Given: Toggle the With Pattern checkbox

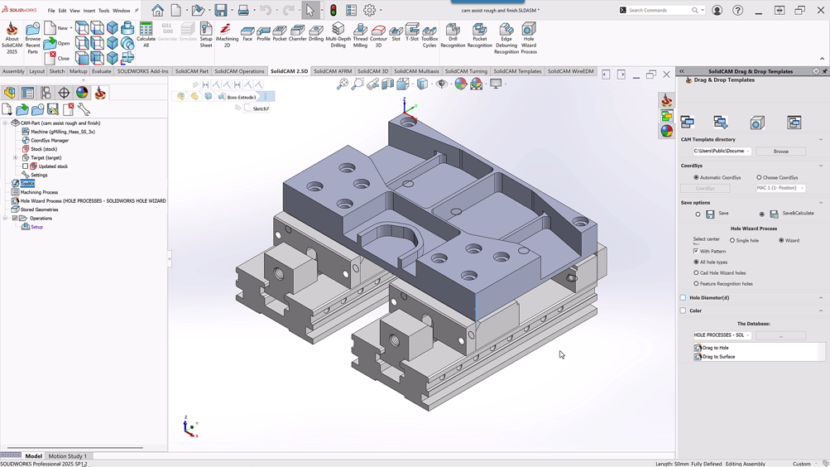Looking at the screenshot, I should pos(696,251).
